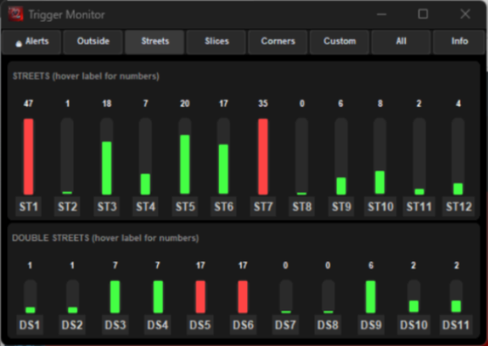
Task: Switch to the Corners tab
Action: tap(278, 42)
